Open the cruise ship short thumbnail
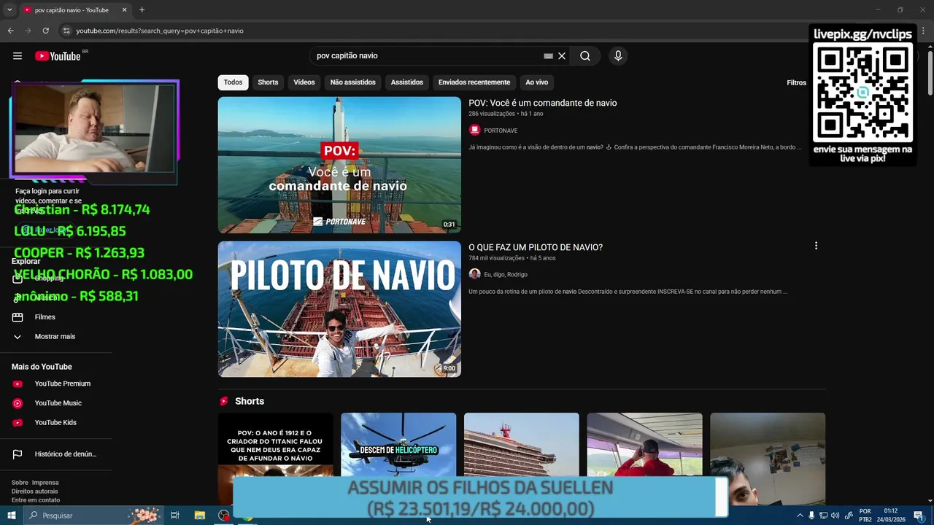The image size is (934, 525). [x=522, y=445]
